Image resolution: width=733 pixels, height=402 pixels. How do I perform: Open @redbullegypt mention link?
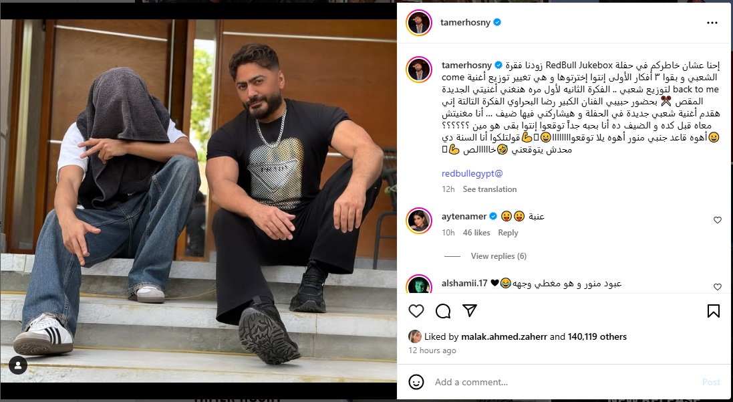[x=472, y=174]
